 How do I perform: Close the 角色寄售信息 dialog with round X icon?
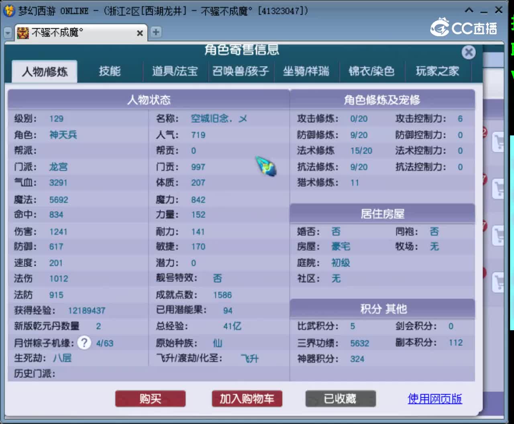tap(469, 52)
